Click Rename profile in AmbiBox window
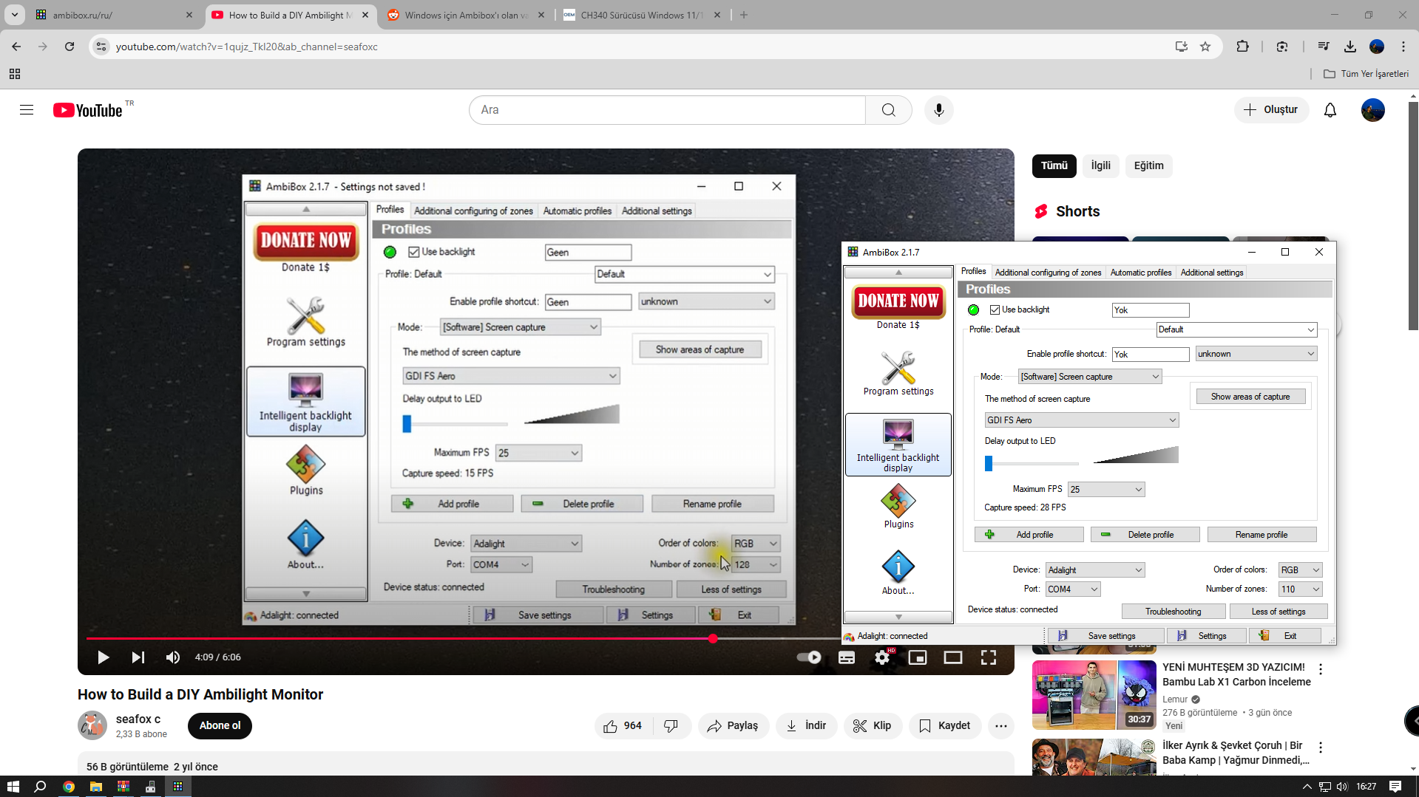 coord(1261,535)
